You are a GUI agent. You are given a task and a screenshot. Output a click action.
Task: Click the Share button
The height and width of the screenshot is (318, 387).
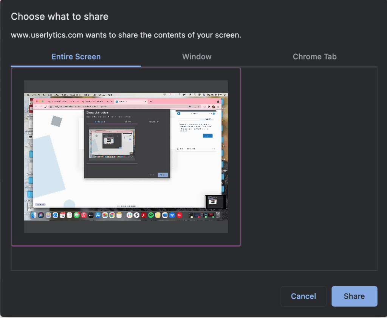pyautogui.click(x=354, y=296)
